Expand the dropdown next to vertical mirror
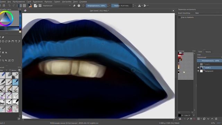The width and height of the screenshot is (222, 125). click(x=148, y=6)
